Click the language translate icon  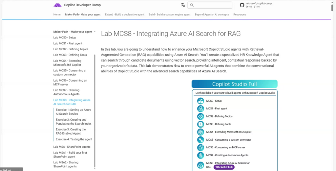[183, 5]
